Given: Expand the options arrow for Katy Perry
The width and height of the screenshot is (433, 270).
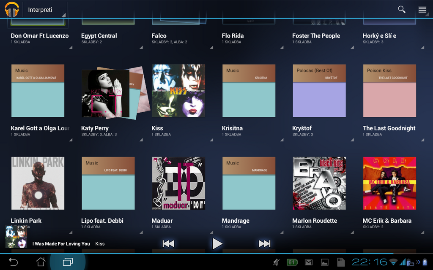Looking at the screenshot, I should tap(141, 140).
